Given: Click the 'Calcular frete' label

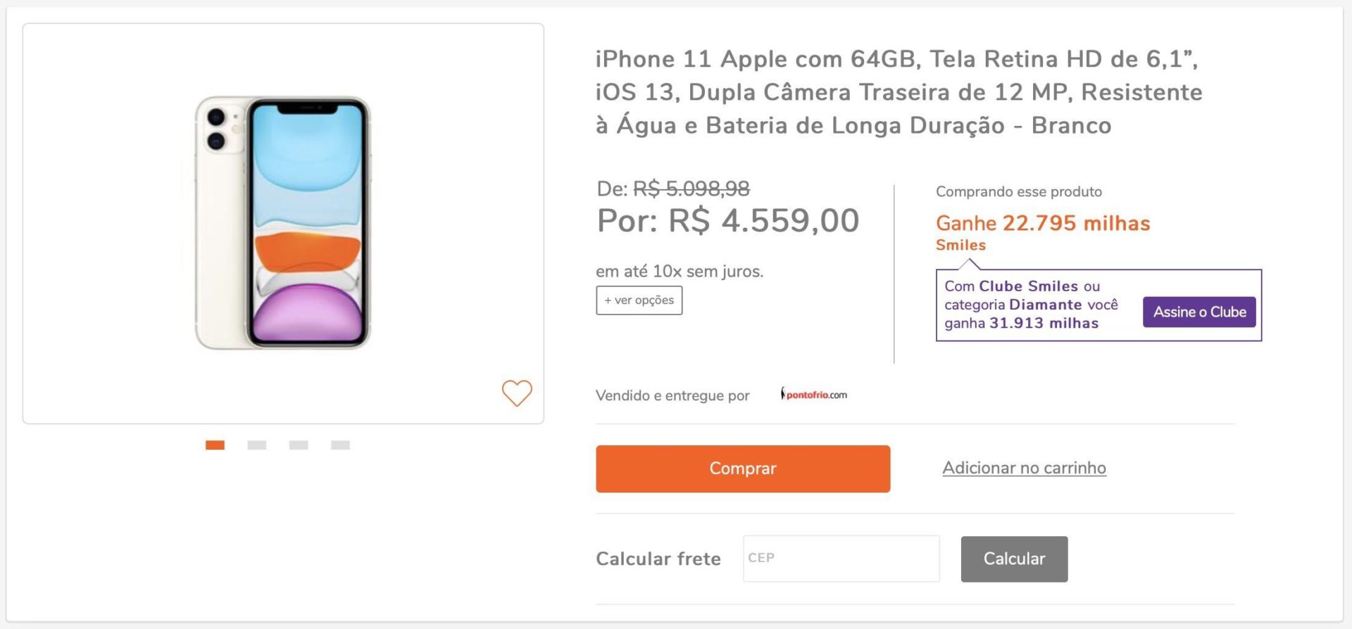Looking at the screenshot, I should click(x=658, y=559).
